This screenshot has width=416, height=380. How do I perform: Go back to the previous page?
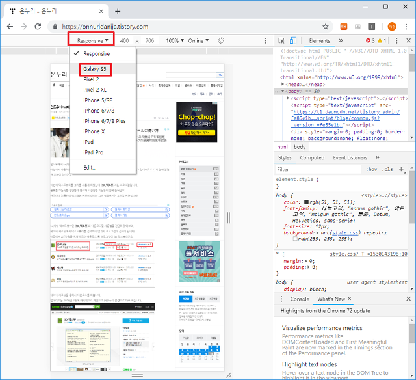coord(10,26)
